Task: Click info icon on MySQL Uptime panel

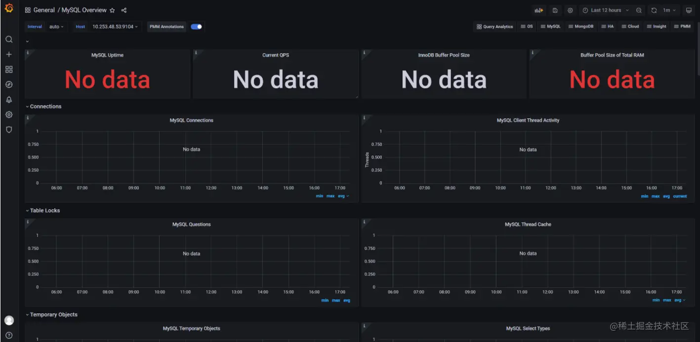Action: point(28,52)
